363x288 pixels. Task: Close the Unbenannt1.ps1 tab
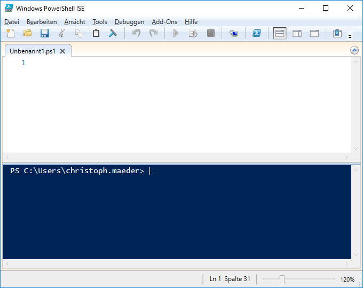coord(62,51)
